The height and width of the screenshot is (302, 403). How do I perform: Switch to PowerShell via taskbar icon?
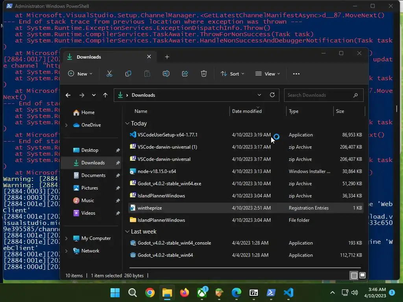tap(271, 293)
